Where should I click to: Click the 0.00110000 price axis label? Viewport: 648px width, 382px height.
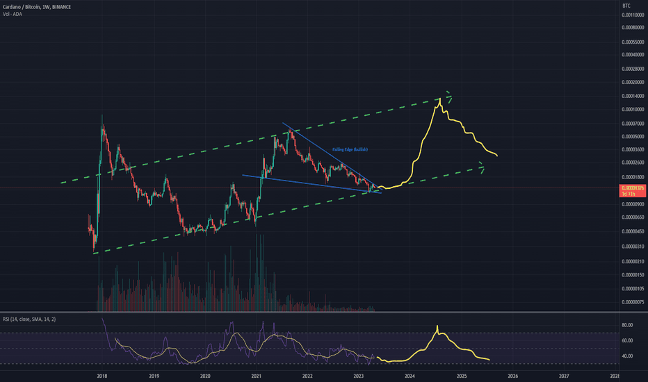coord(633,15)
